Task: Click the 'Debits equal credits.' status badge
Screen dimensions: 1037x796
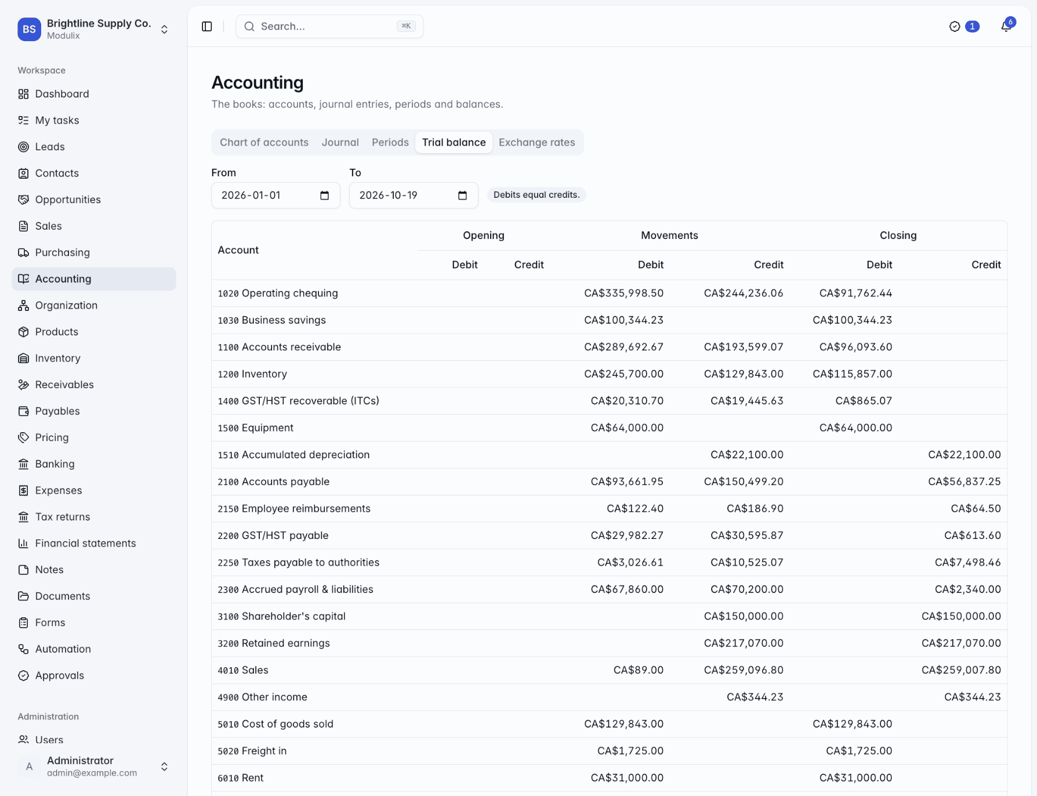Action: coord(536,195)
